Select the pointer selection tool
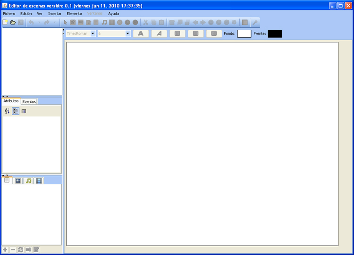This screenshot has width=354, height=255. [x=65, y=22]
